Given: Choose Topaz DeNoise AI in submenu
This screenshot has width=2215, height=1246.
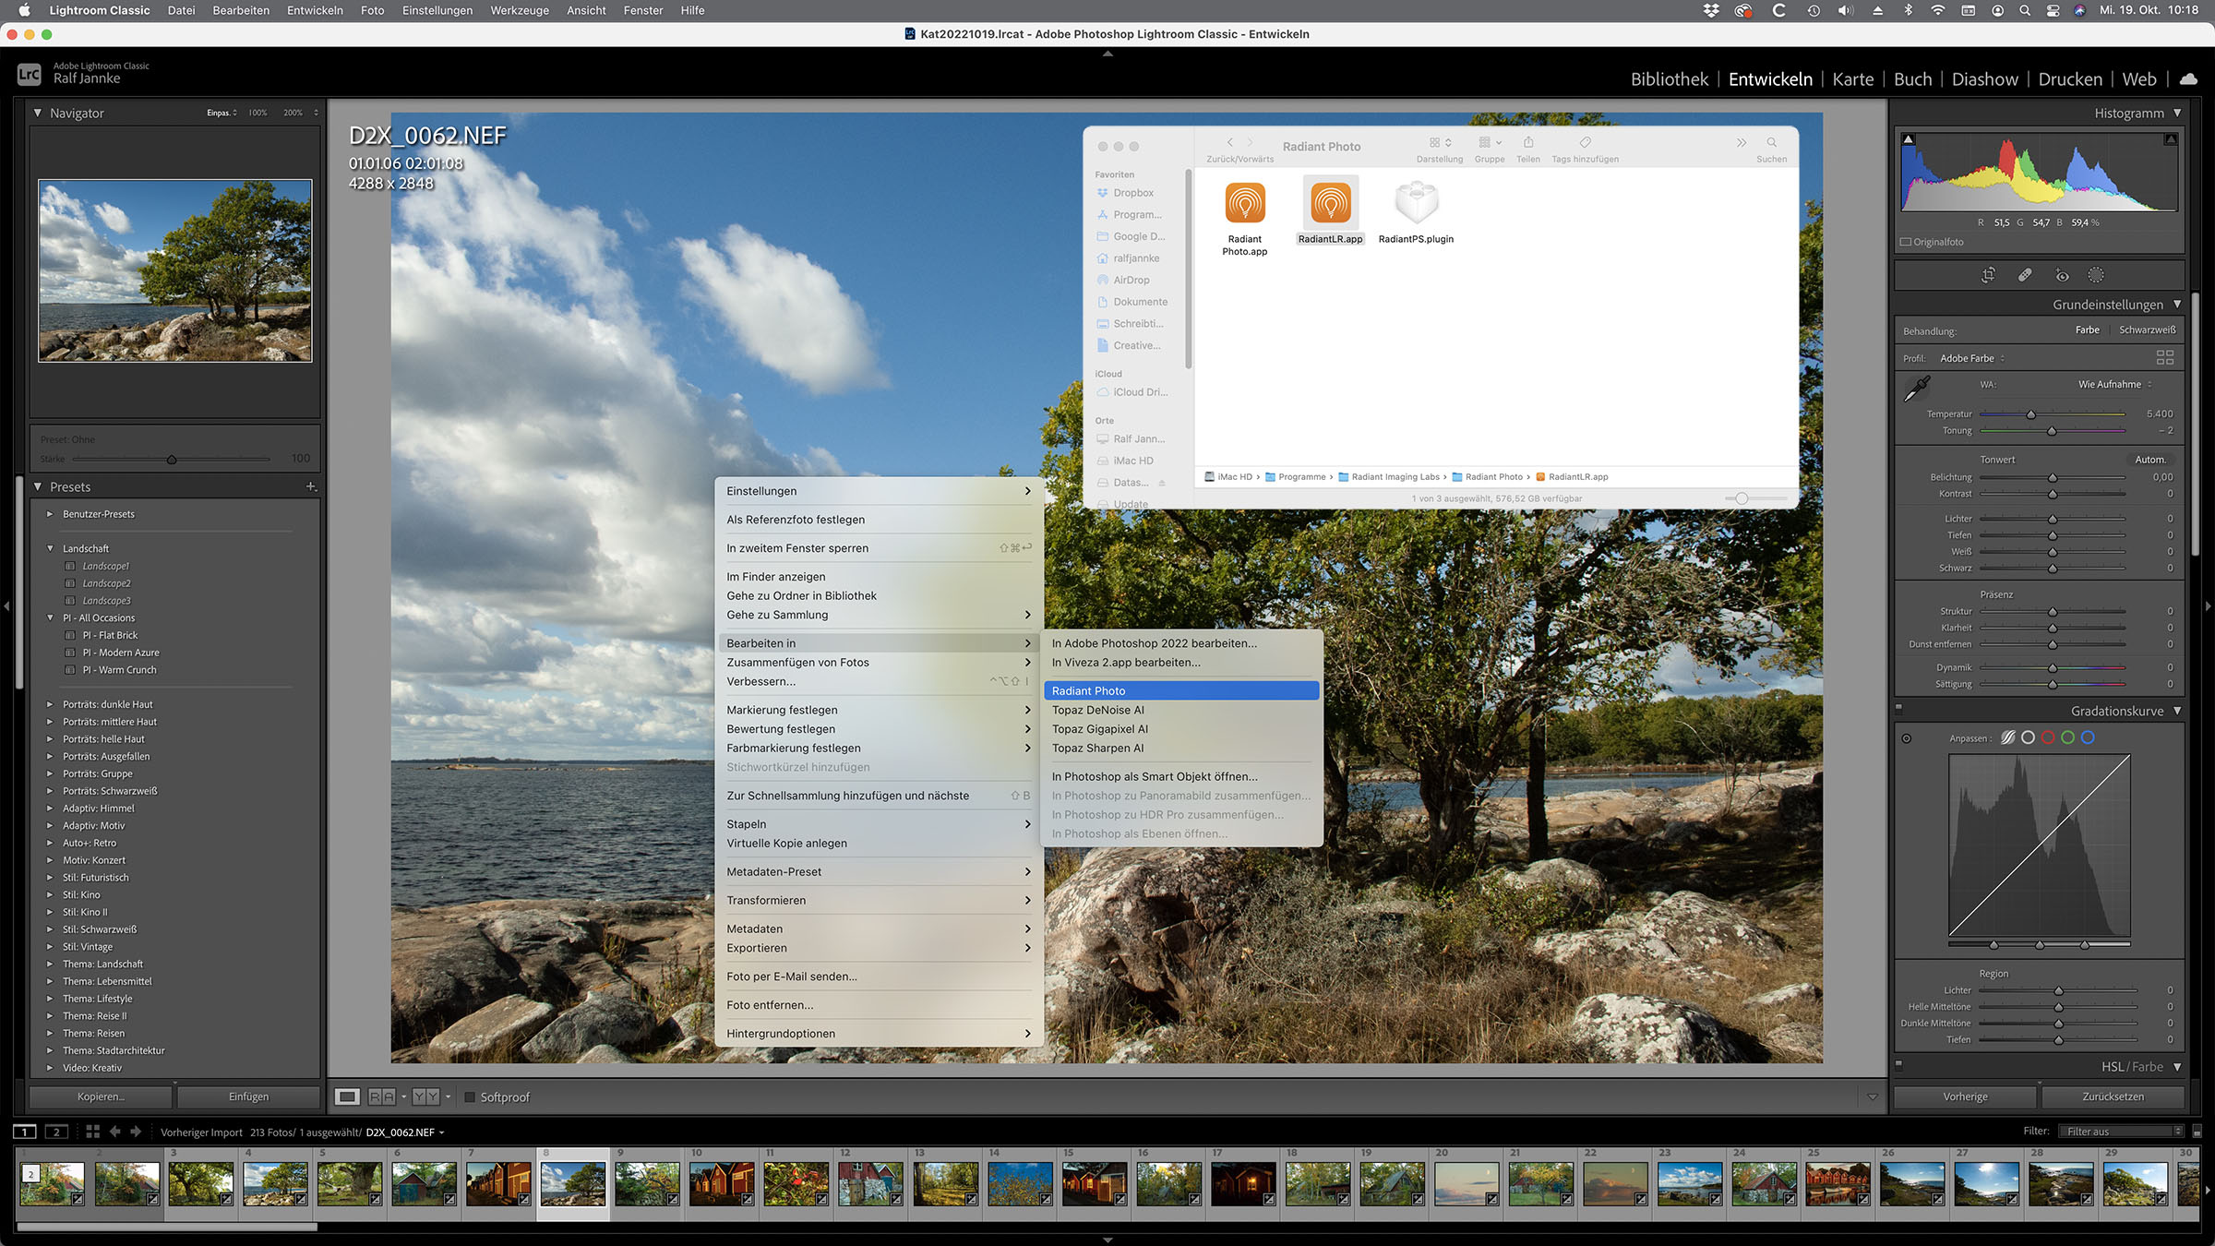Looking at the screenshot, I should (1181, 710).
